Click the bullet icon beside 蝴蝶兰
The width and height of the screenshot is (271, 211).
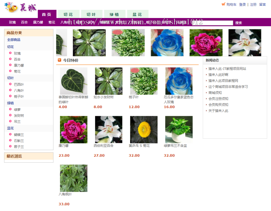click(10, 135)
